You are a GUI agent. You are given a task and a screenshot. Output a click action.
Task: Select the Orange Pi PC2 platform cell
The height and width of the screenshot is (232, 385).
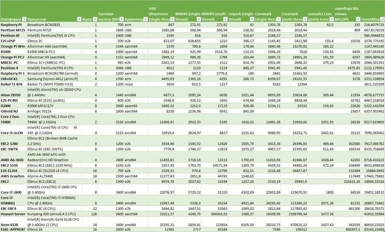coord(13,57)
